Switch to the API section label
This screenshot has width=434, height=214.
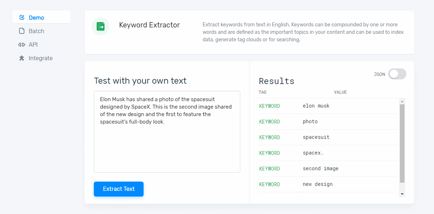click(x=33, y=45)
